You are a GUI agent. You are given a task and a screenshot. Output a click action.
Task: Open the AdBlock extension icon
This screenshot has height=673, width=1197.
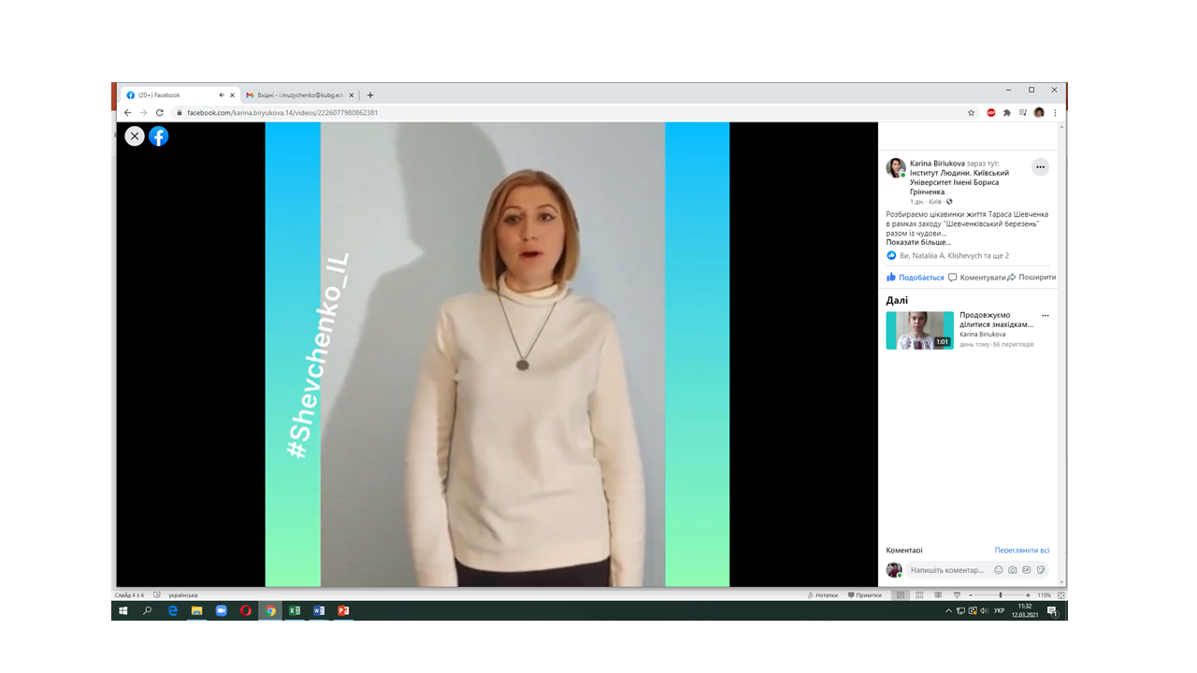pos(991,113)
